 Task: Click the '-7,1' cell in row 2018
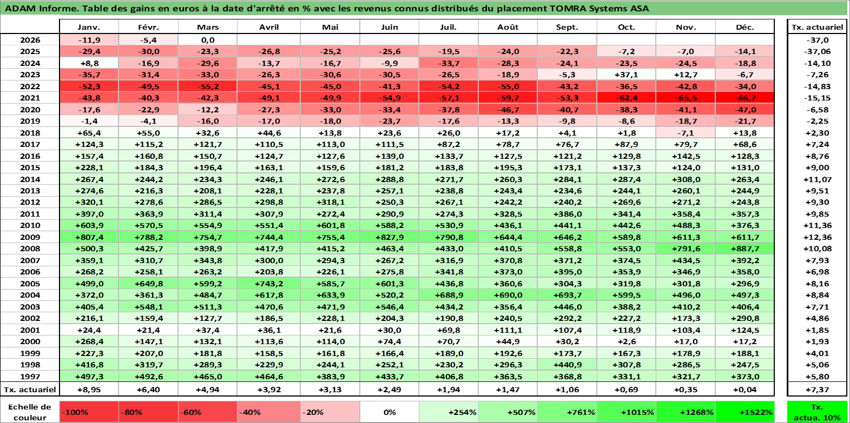tap(686, 133)
